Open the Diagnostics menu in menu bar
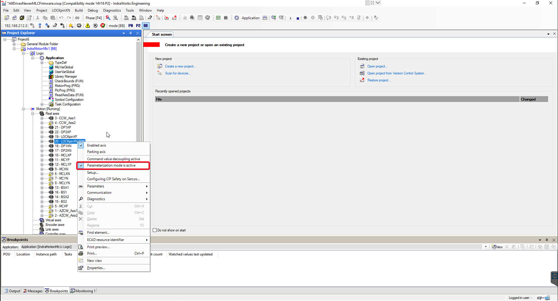558x301 pixels. coord(112,10)
